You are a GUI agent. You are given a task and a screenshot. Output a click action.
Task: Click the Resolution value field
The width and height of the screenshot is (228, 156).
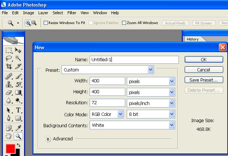click(x=107, y=103)
